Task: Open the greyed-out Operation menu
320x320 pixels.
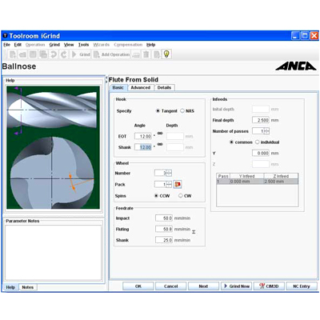Action: (x=35, y=45)
